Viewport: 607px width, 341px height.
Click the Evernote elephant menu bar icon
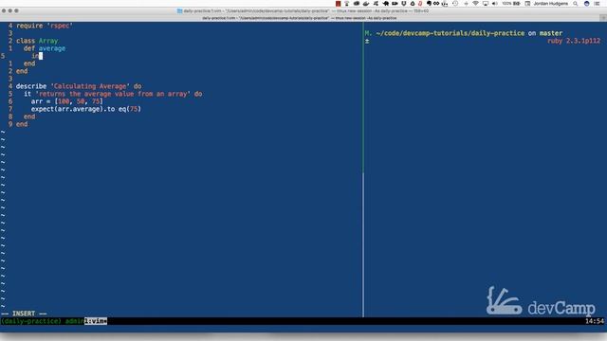[x=429, y=4]
